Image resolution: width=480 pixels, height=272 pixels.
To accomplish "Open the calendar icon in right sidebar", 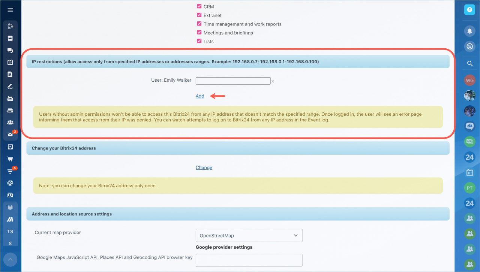I will (469, 172).
